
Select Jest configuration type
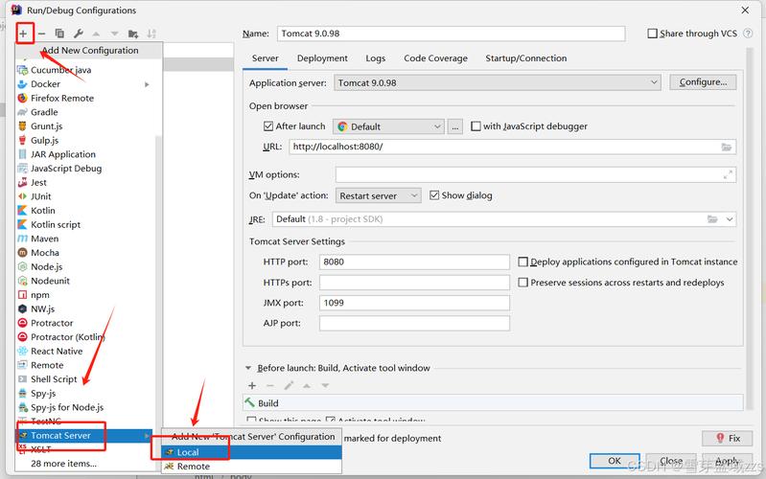[x=38, y=183]
